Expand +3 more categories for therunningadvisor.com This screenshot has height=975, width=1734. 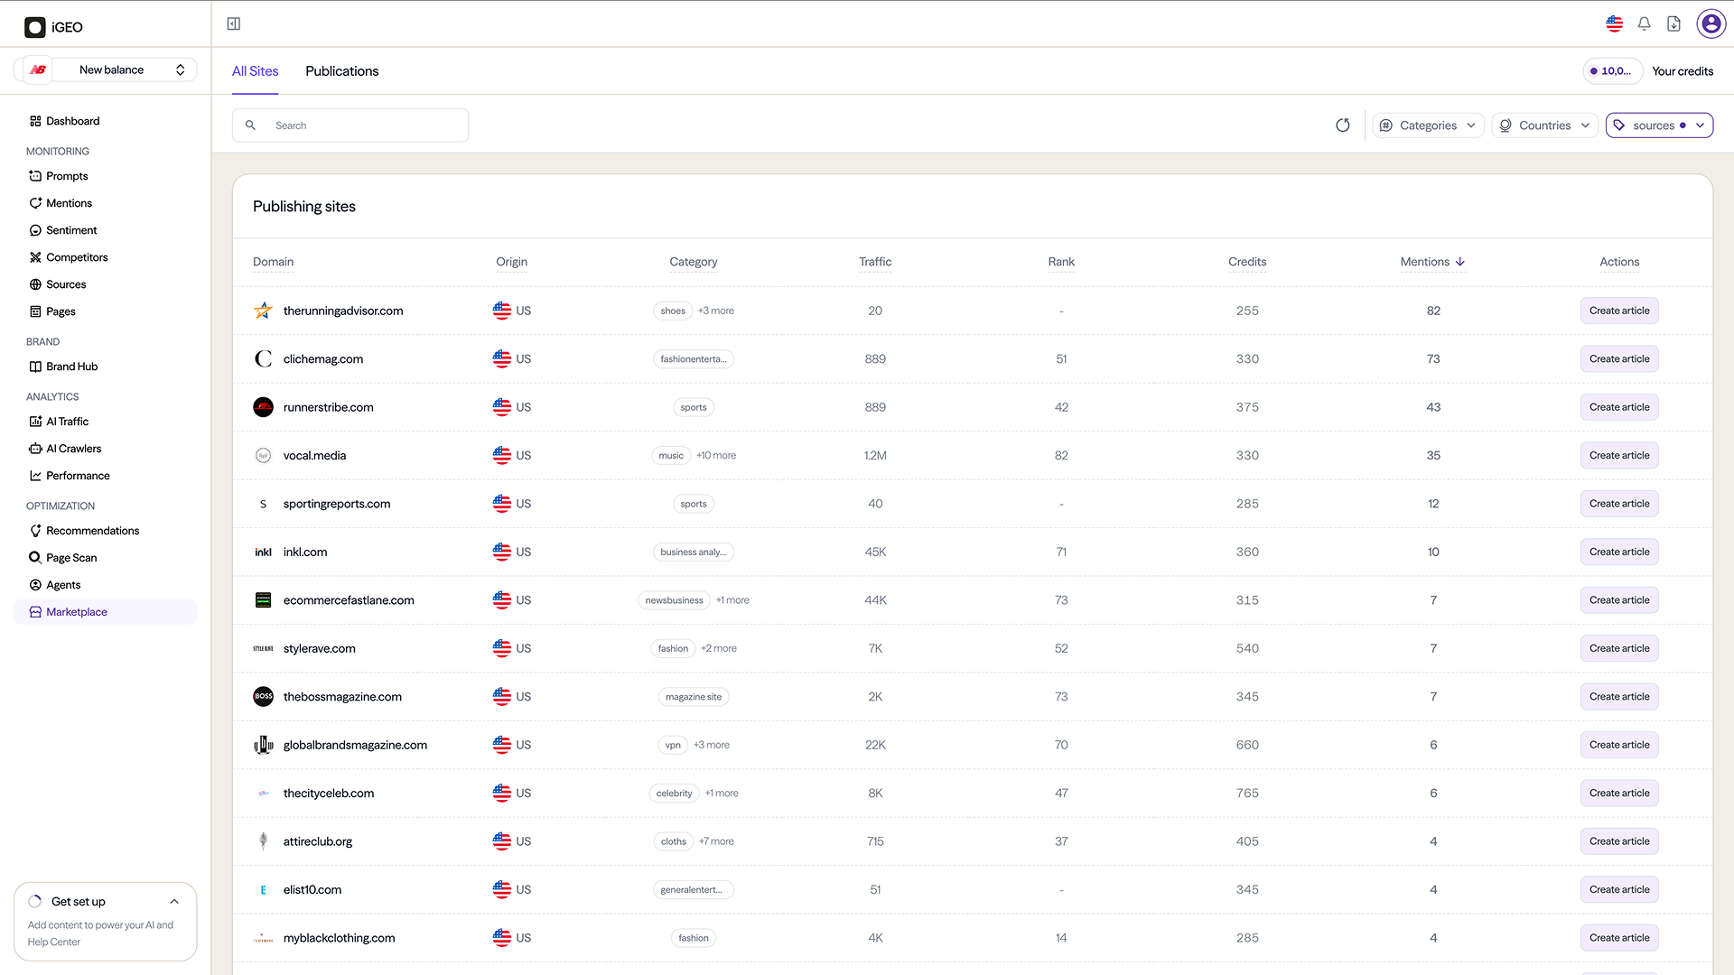(x=716, y=311)
